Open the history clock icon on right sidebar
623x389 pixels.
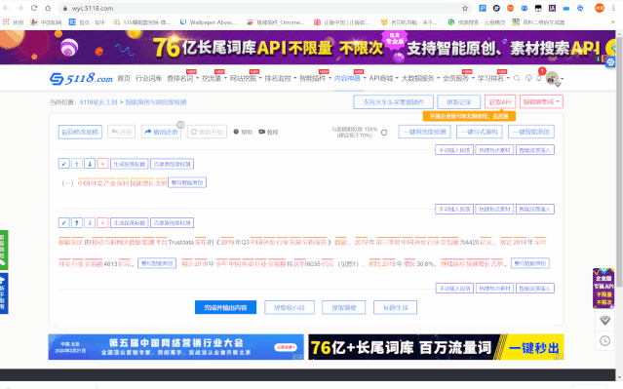click(604, 340)
